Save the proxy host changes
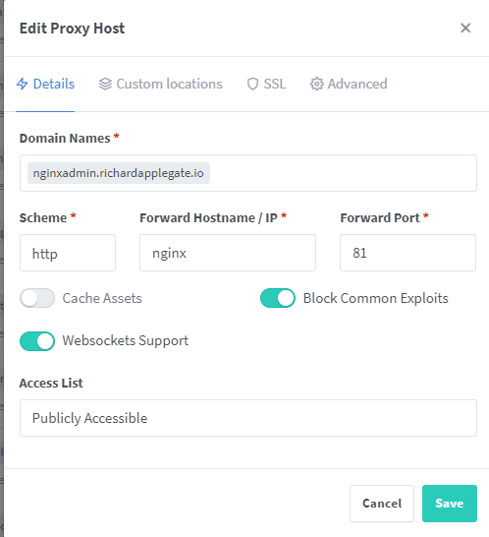The height and width of the screenshot is (537, 489). [x=450, y=504]
